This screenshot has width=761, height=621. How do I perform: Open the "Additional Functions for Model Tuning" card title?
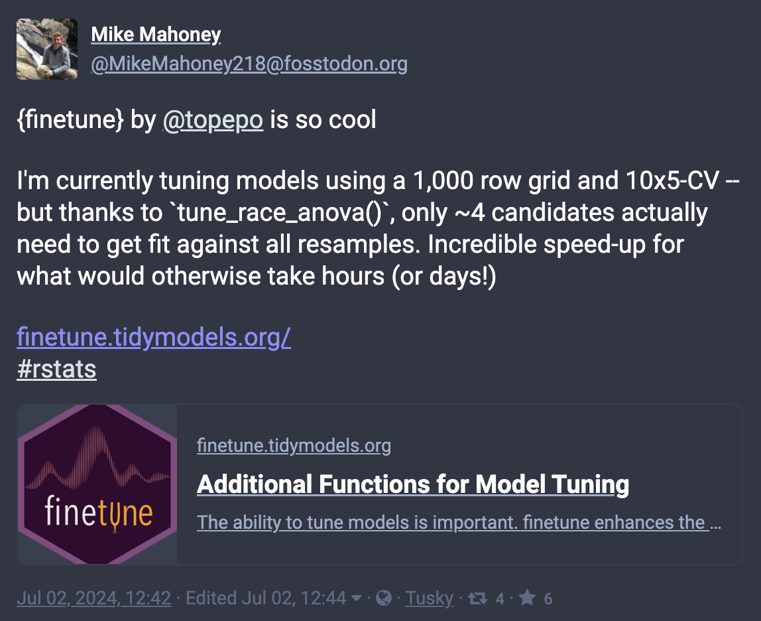pos(412,484)
